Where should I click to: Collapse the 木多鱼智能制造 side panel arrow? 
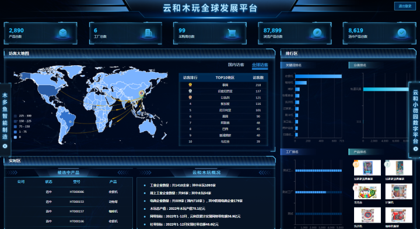(x=5, y=146)
